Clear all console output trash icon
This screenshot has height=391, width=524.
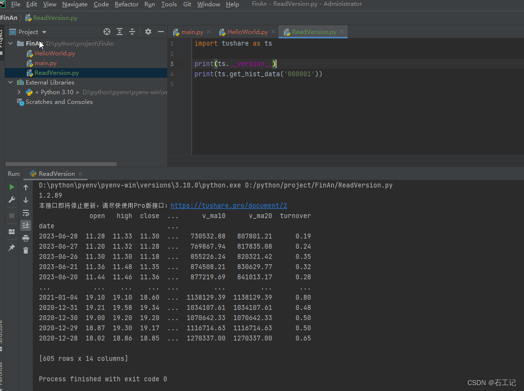coord(26,251)
